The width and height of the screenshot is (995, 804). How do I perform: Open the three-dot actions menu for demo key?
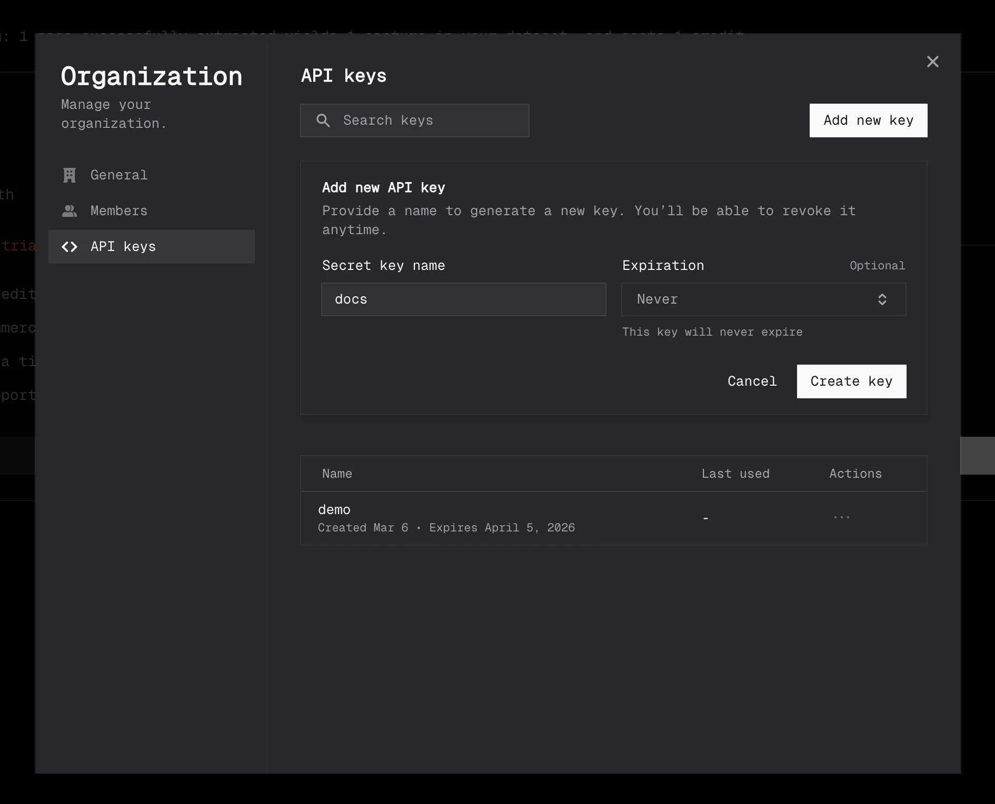click(841, 518)
